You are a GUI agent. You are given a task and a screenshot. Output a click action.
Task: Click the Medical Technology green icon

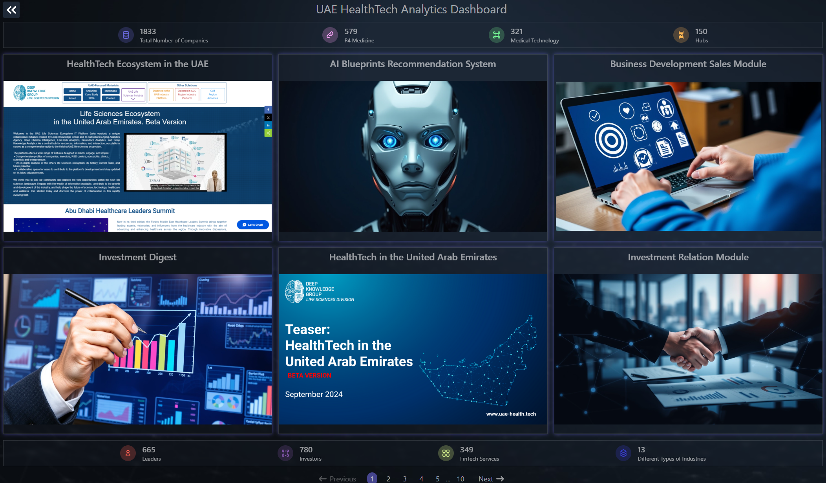(497, 35)
